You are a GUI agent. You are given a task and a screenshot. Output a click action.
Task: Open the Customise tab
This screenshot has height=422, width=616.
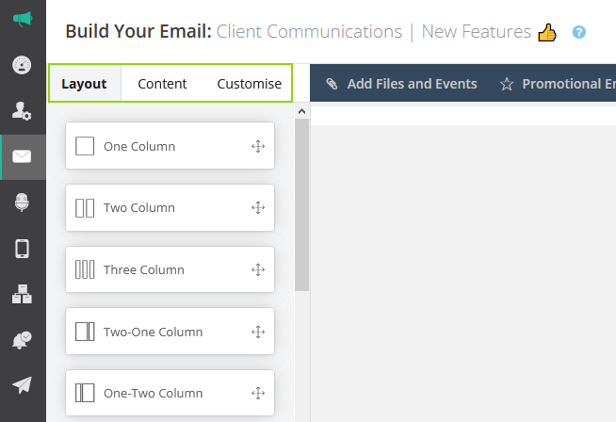[249, 84]
